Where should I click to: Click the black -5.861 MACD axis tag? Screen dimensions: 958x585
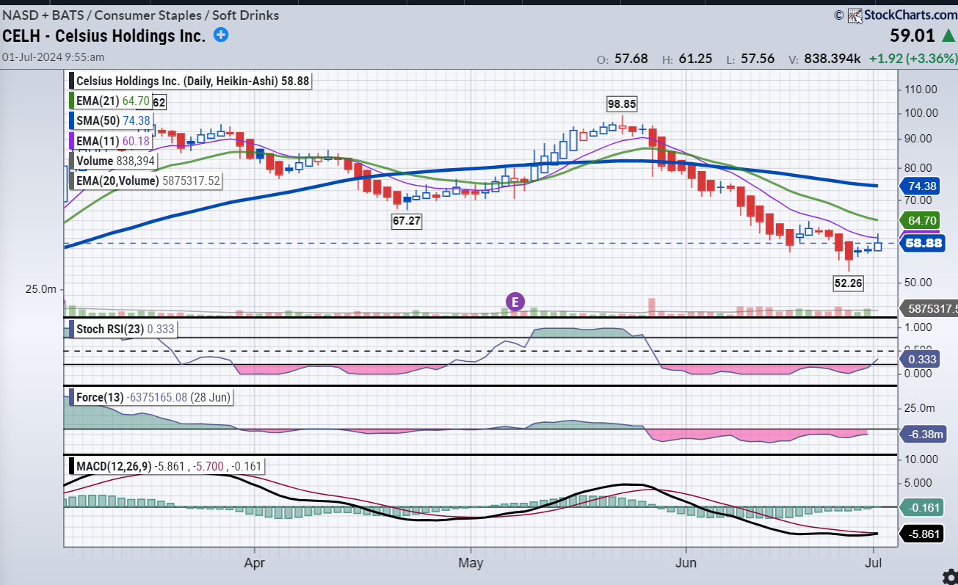[921, 534]
